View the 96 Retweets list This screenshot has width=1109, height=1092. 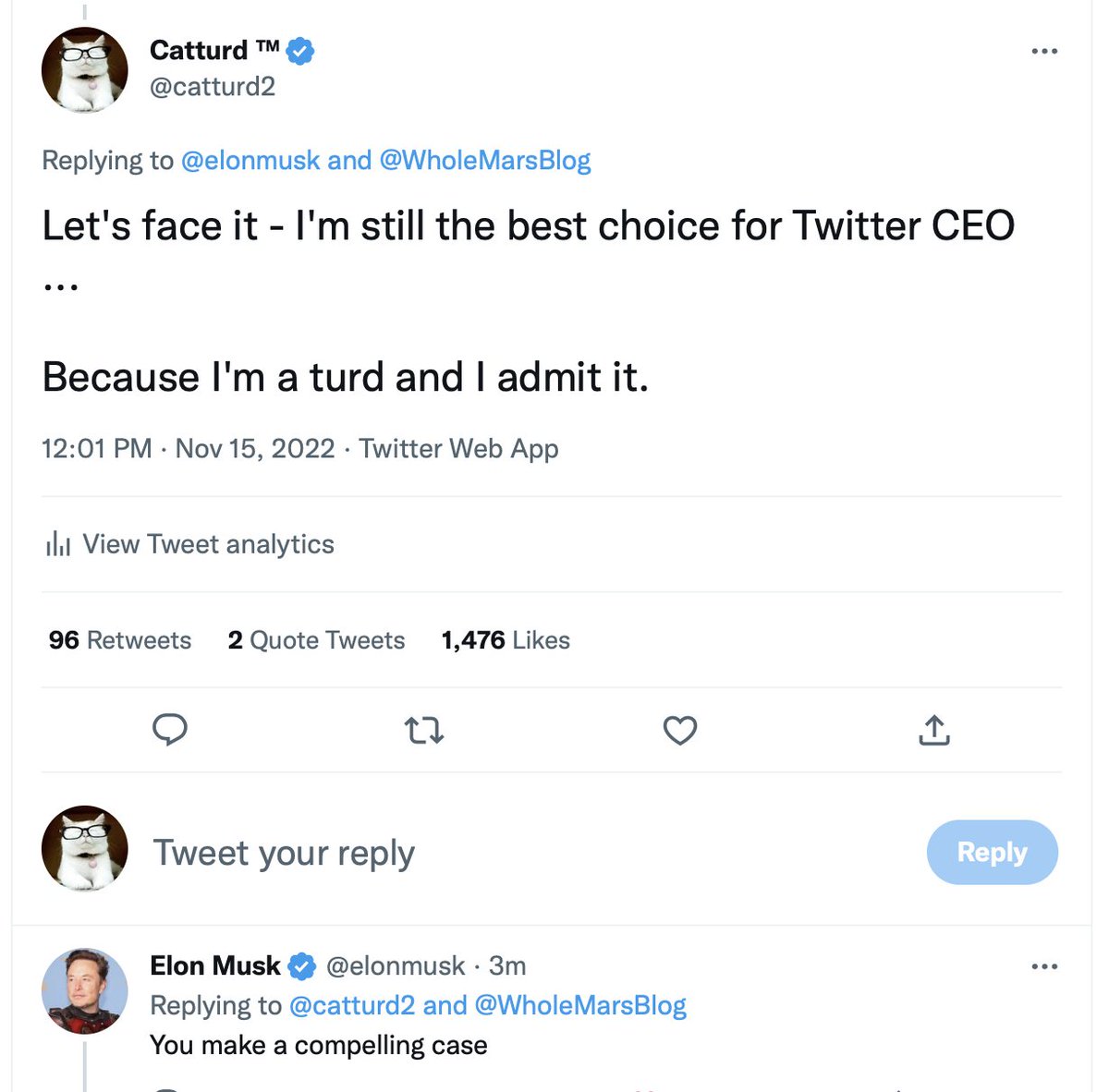pyautogui.click(x=120, y=640)
